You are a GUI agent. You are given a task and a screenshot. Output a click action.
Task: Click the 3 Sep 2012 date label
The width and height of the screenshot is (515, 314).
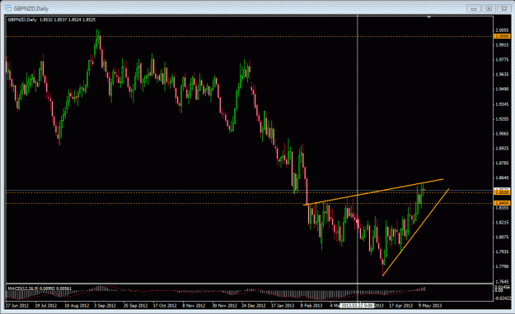click(105, 306)
